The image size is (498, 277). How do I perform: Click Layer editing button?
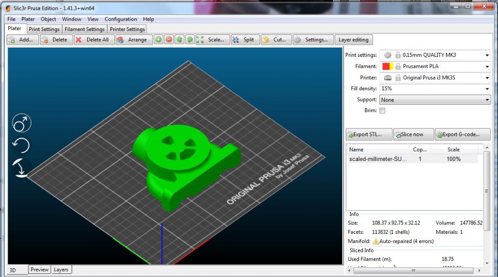354,40
